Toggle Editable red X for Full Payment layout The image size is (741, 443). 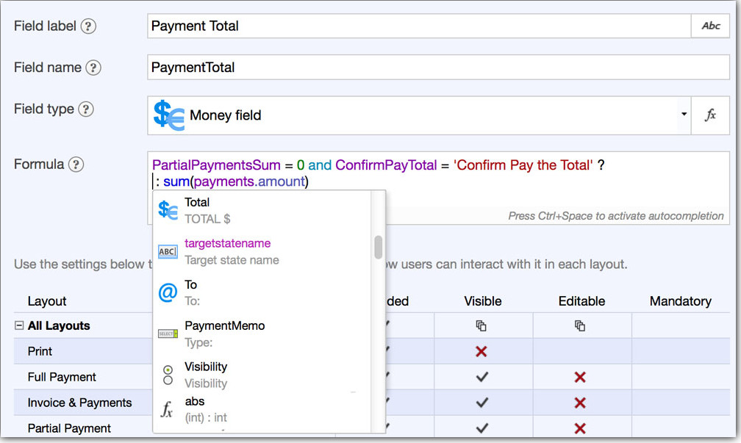tap(580, 377)
